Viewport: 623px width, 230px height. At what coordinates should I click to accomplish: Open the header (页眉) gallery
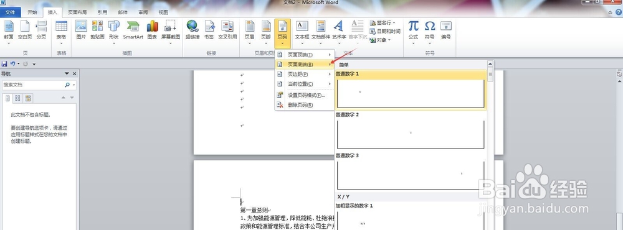(x=250, y=31)
